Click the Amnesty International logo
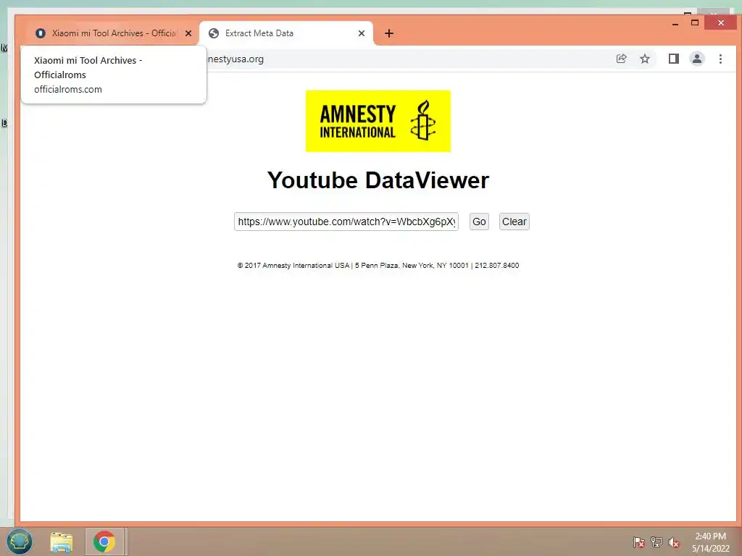 (x=378, y=121)
